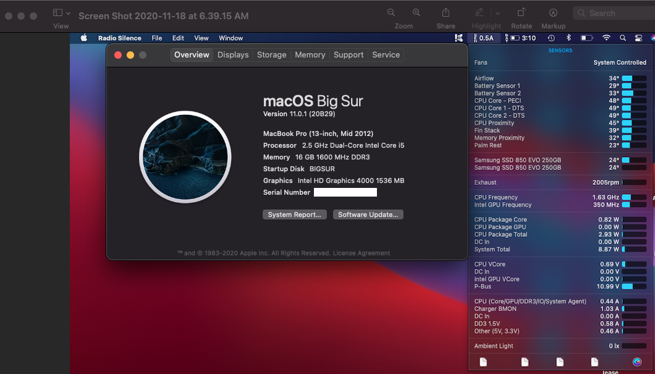Open the iStat battery 3:10 menu item
This screenshot has width=655, height=374.
click(520, 38)
